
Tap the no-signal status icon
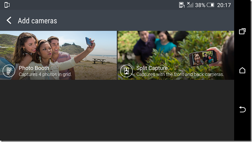coord(190,5)
